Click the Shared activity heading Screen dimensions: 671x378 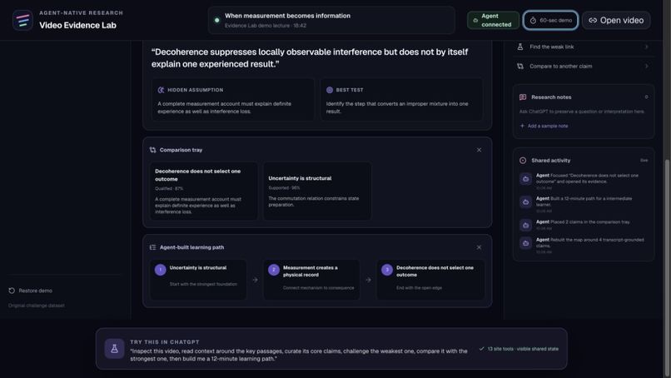tap(550, 161)
